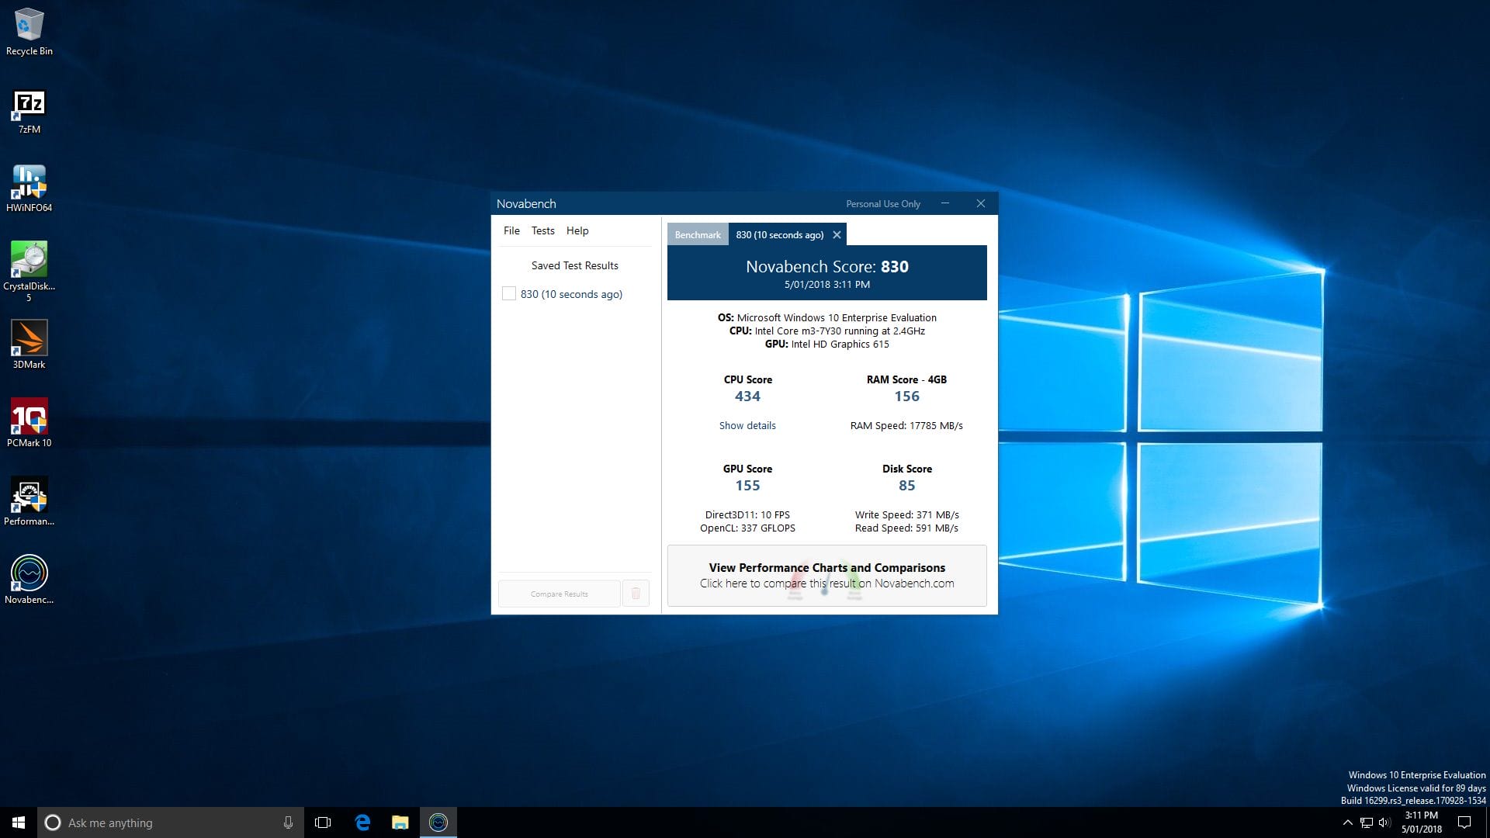1490x838 pixels.
Task: Open the Tests menu
Action: (x=543, y=230)
